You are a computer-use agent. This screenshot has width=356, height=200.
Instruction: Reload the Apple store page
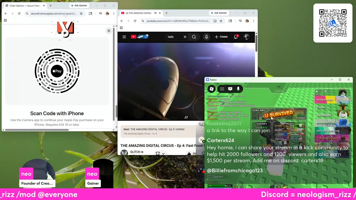19,13
